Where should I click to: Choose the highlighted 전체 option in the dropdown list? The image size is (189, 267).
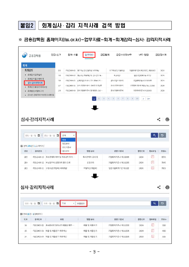pos(68,140)
